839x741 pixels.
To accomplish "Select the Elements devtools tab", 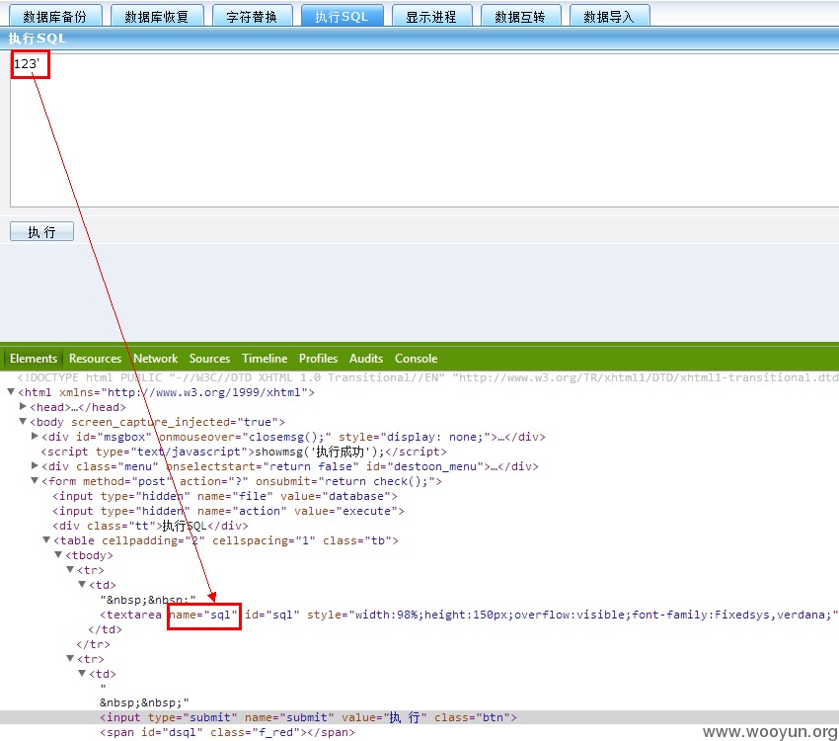I will tap(34, 359).
